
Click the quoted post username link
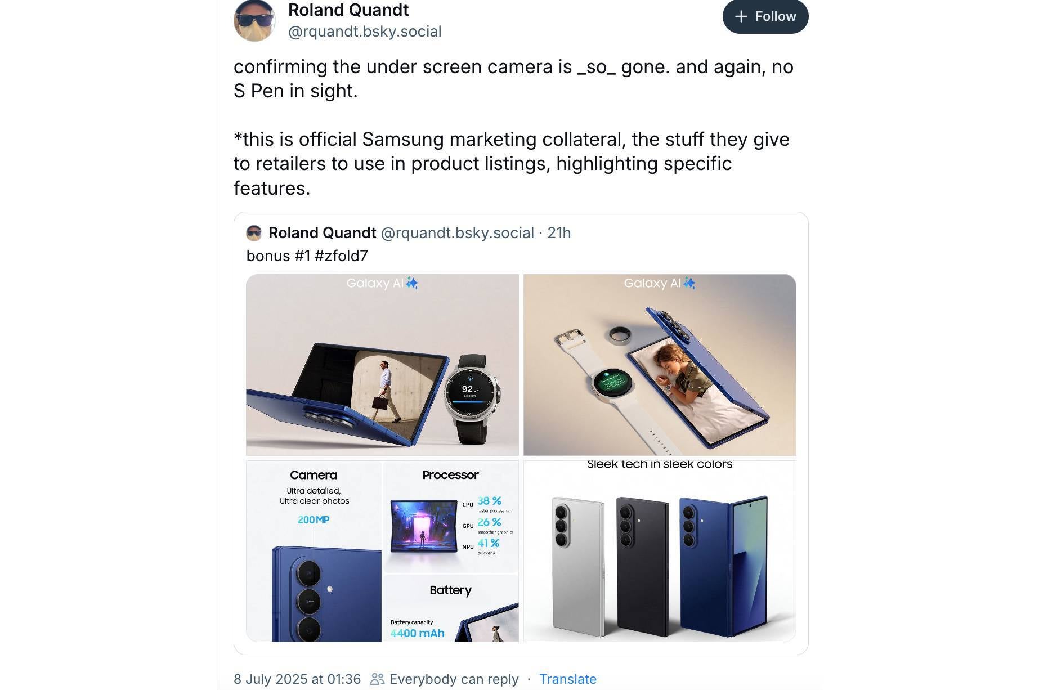point(457,232)
